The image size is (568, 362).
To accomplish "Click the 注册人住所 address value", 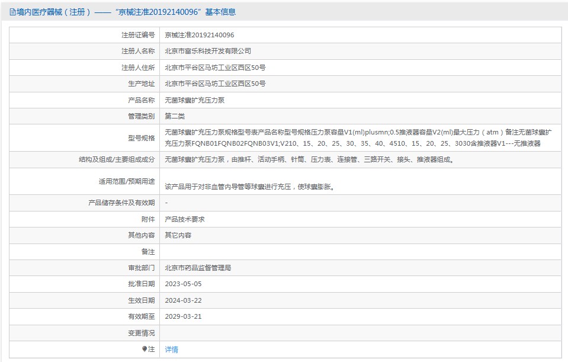I will coord(215,68).
